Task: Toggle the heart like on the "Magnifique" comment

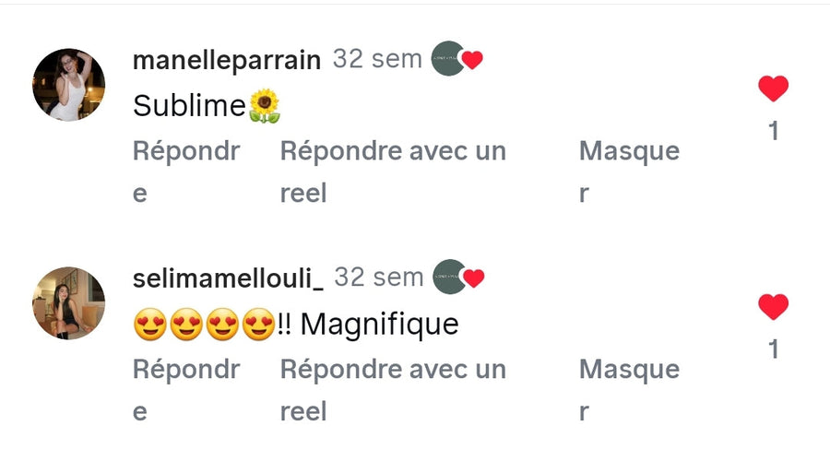Action: click(x=773, y=307)
